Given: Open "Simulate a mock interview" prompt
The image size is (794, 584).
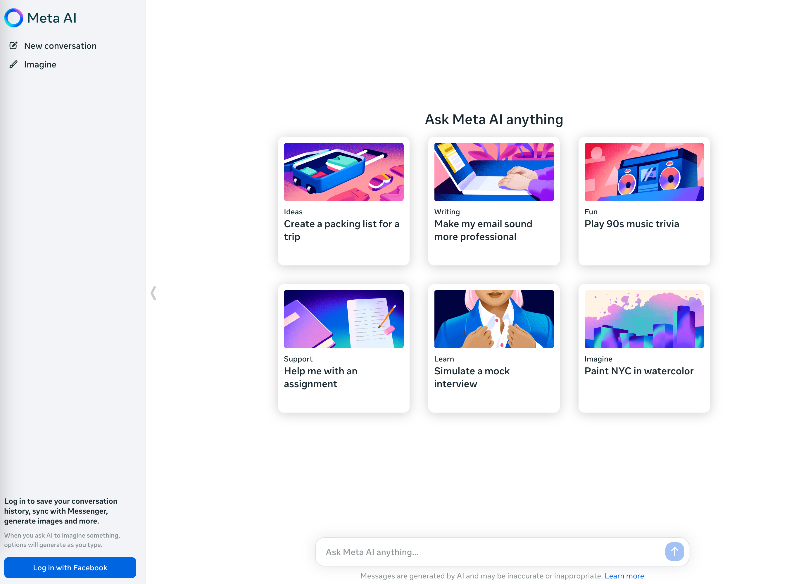Looking at the screenshot, I should click(x=472, y=377).
